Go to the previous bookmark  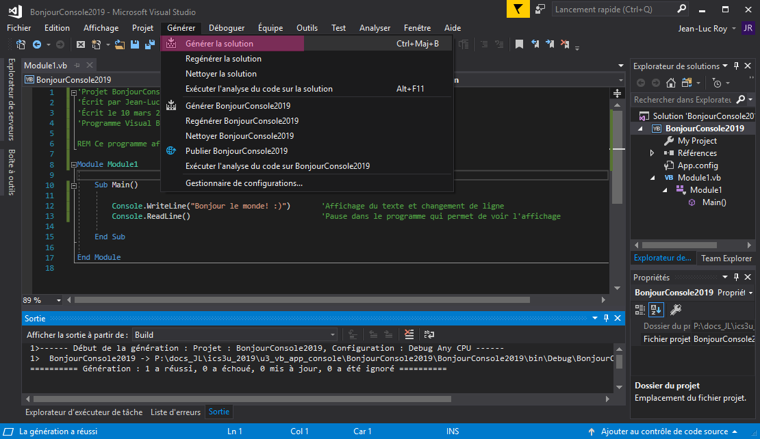pos(535,44)
